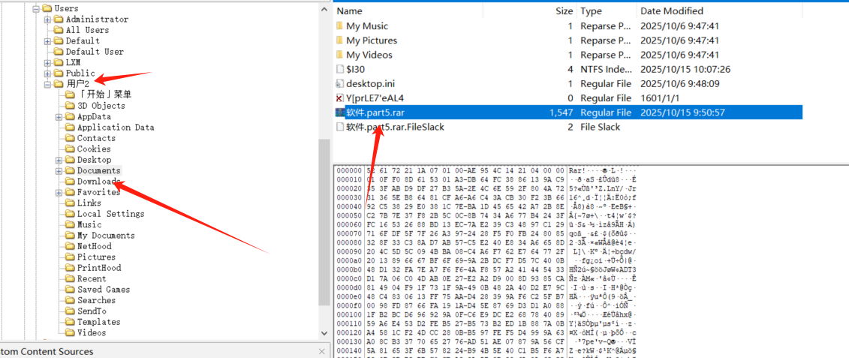The height and width of the screenshot is (358, 849).
Task: Select the Documents folder in tree
Action: point(98,171)
